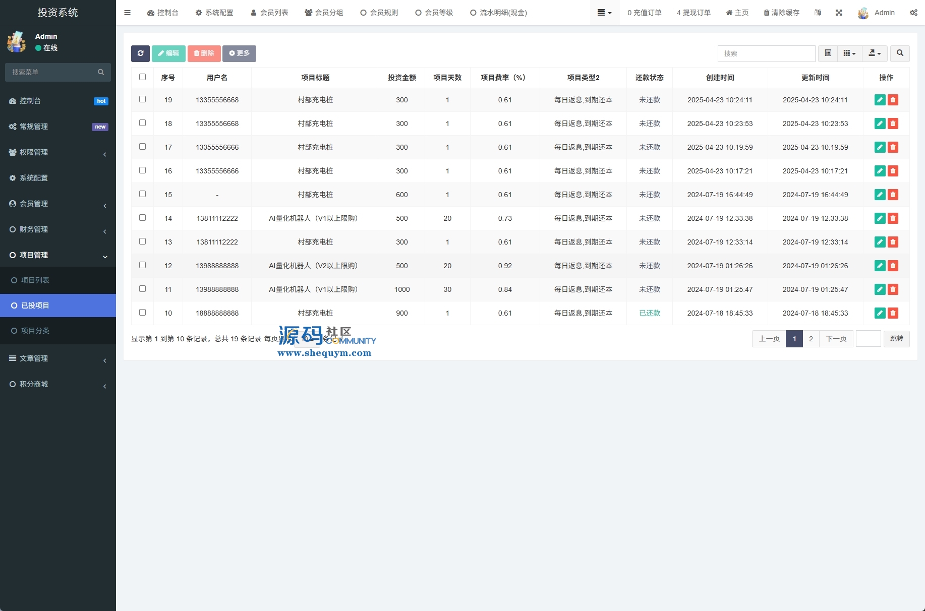This screenshot has height=611, width=925.
Task: Select the checkbox for row 17
Action: click(142, 147)
